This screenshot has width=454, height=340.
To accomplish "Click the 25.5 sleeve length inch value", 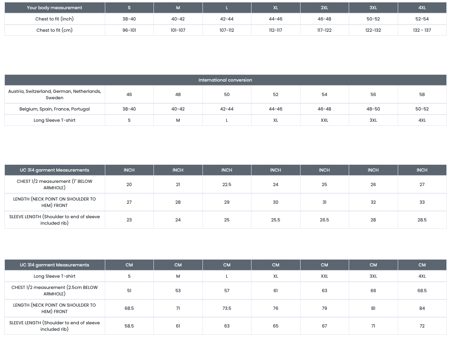I will coord(276,220).
